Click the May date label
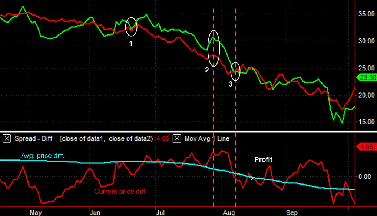The width and height of the screenshot is (377, 216). coord(36,213)
